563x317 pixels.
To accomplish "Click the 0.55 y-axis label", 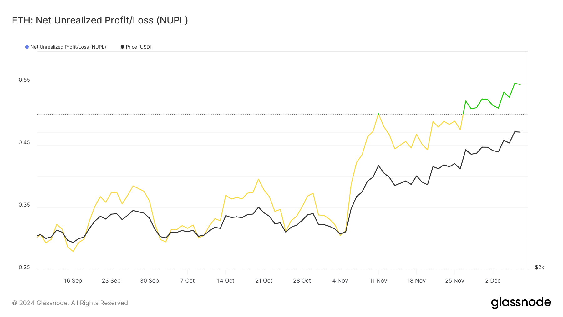I will tap(24, 80).
